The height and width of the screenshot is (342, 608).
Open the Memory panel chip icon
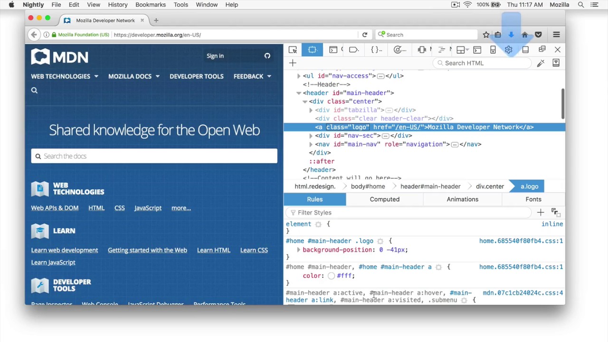pos(422,50)
